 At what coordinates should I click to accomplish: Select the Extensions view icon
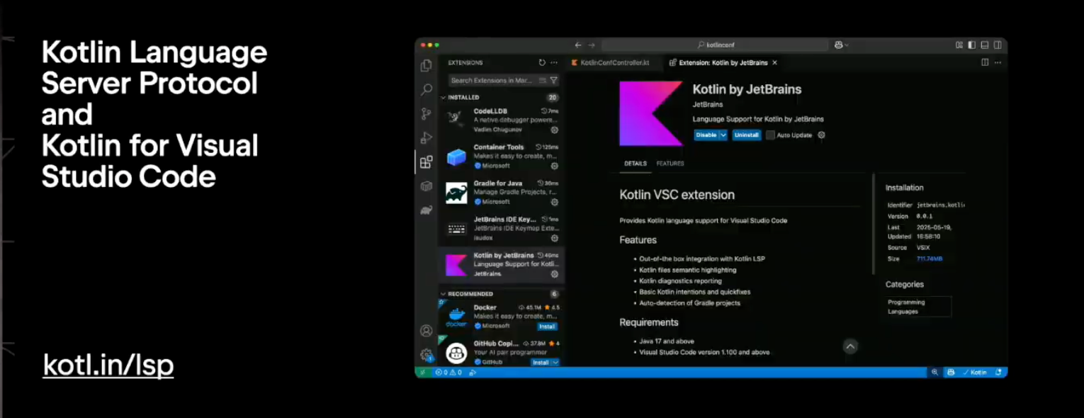[426, 162]
